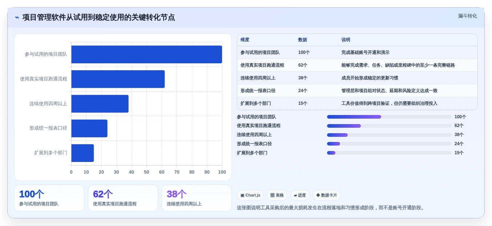Click chart axis label 连续使用四周以上
This screenshot has height=226, width=492.
pos(48,104)
